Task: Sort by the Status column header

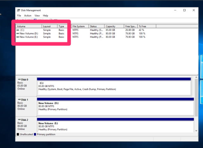Action: tap(96, 26)
